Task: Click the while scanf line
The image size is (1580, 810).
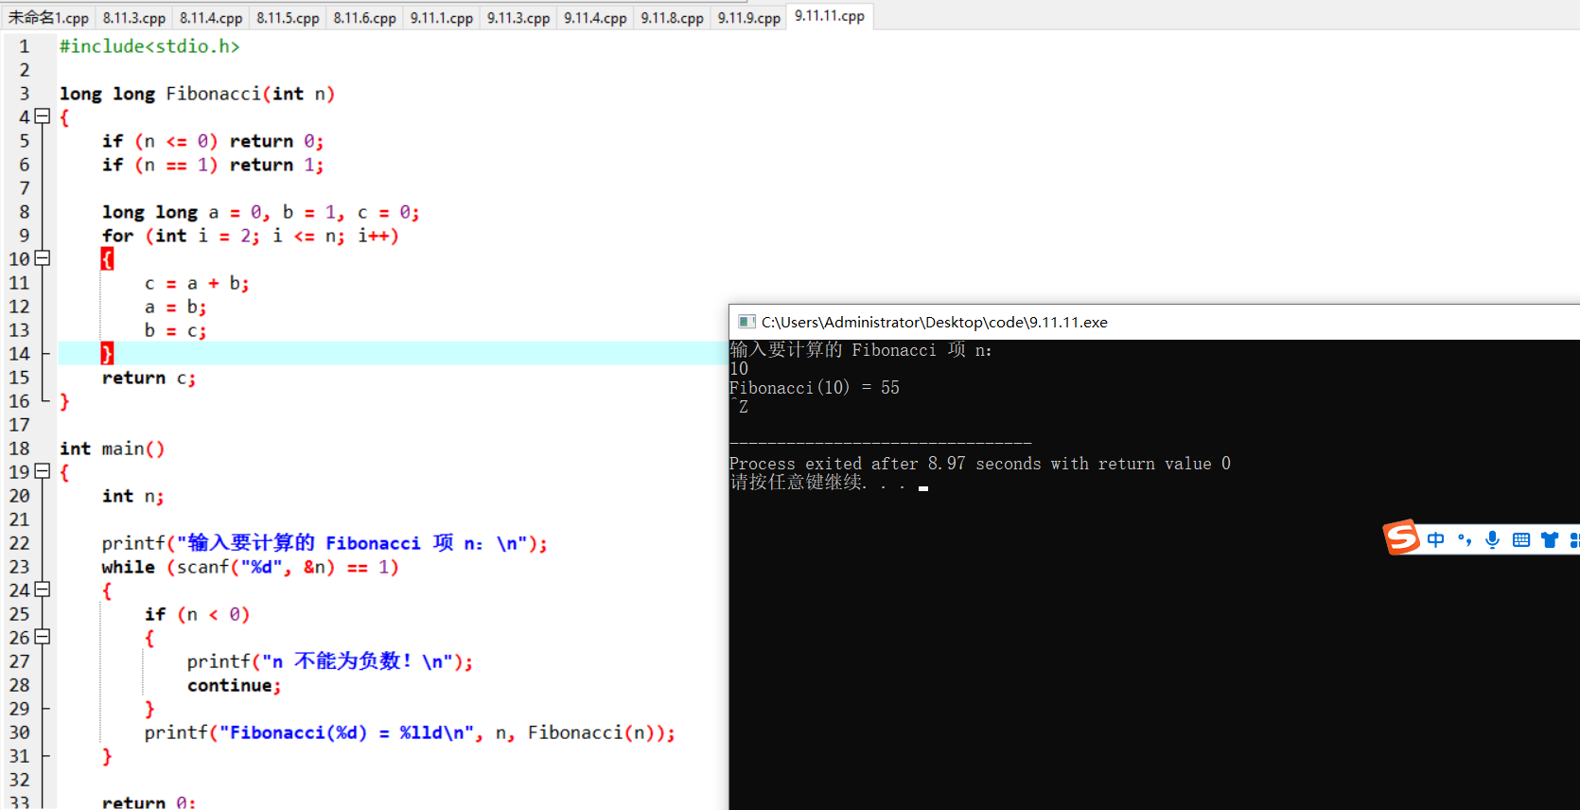Action: (251, 566)
